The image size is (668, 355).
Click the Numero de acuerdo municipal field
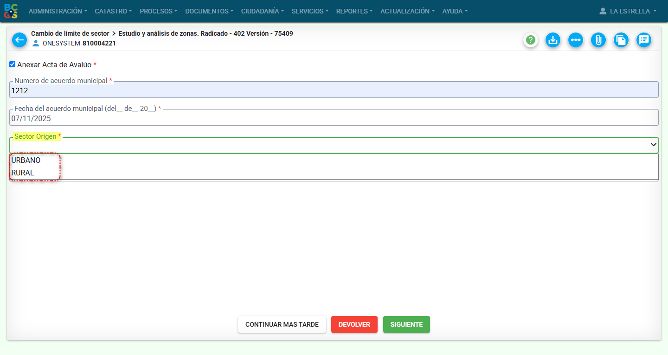(x=334, y=91)
